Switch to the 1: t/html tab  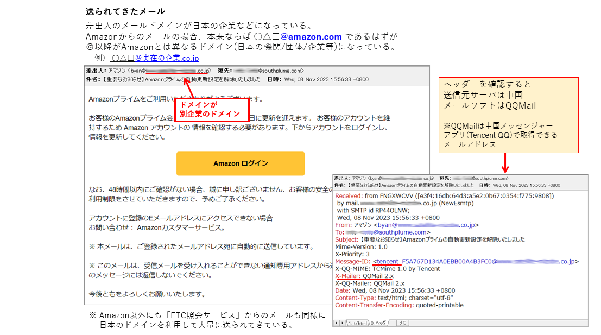coord(357,323)
